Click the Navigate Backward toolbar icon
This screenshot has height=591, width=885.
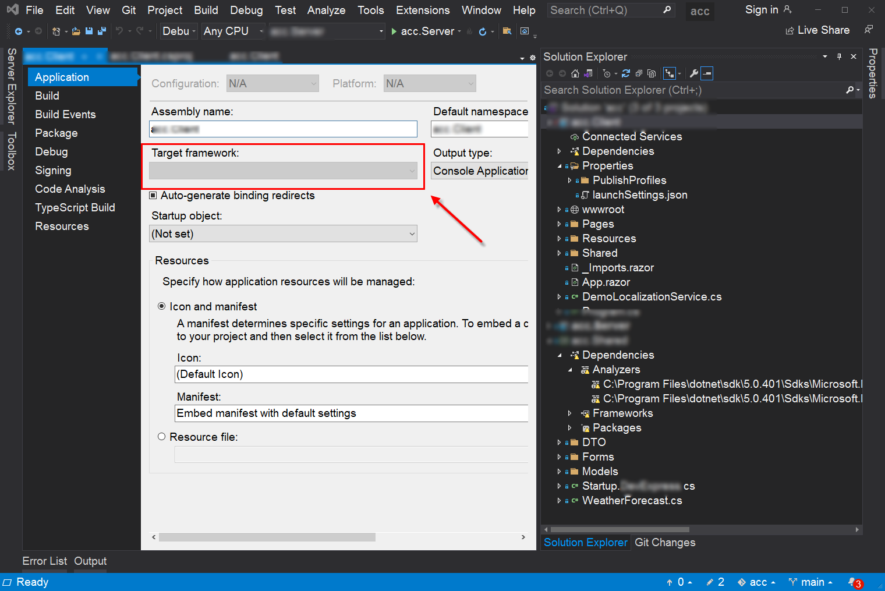click(x=19, y=31)
